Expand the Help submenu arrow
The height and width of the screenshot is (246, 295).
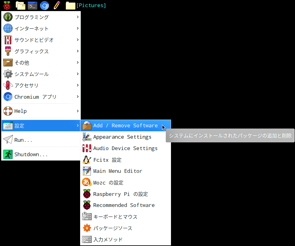pos(78,111)
